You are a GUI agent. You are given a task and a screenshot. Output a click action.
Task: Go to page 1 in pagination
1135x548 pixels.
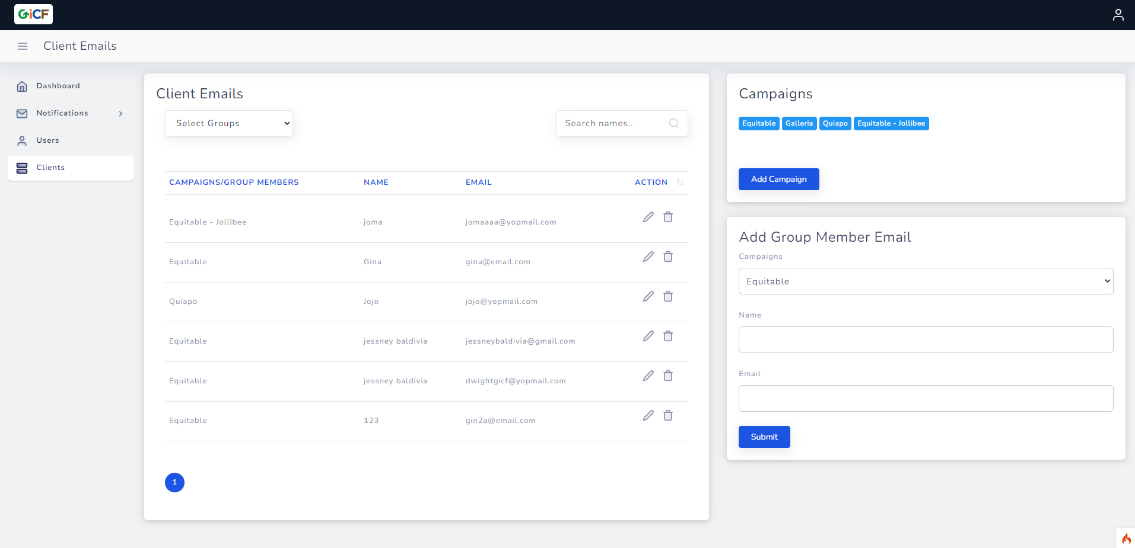coord(174,482)
